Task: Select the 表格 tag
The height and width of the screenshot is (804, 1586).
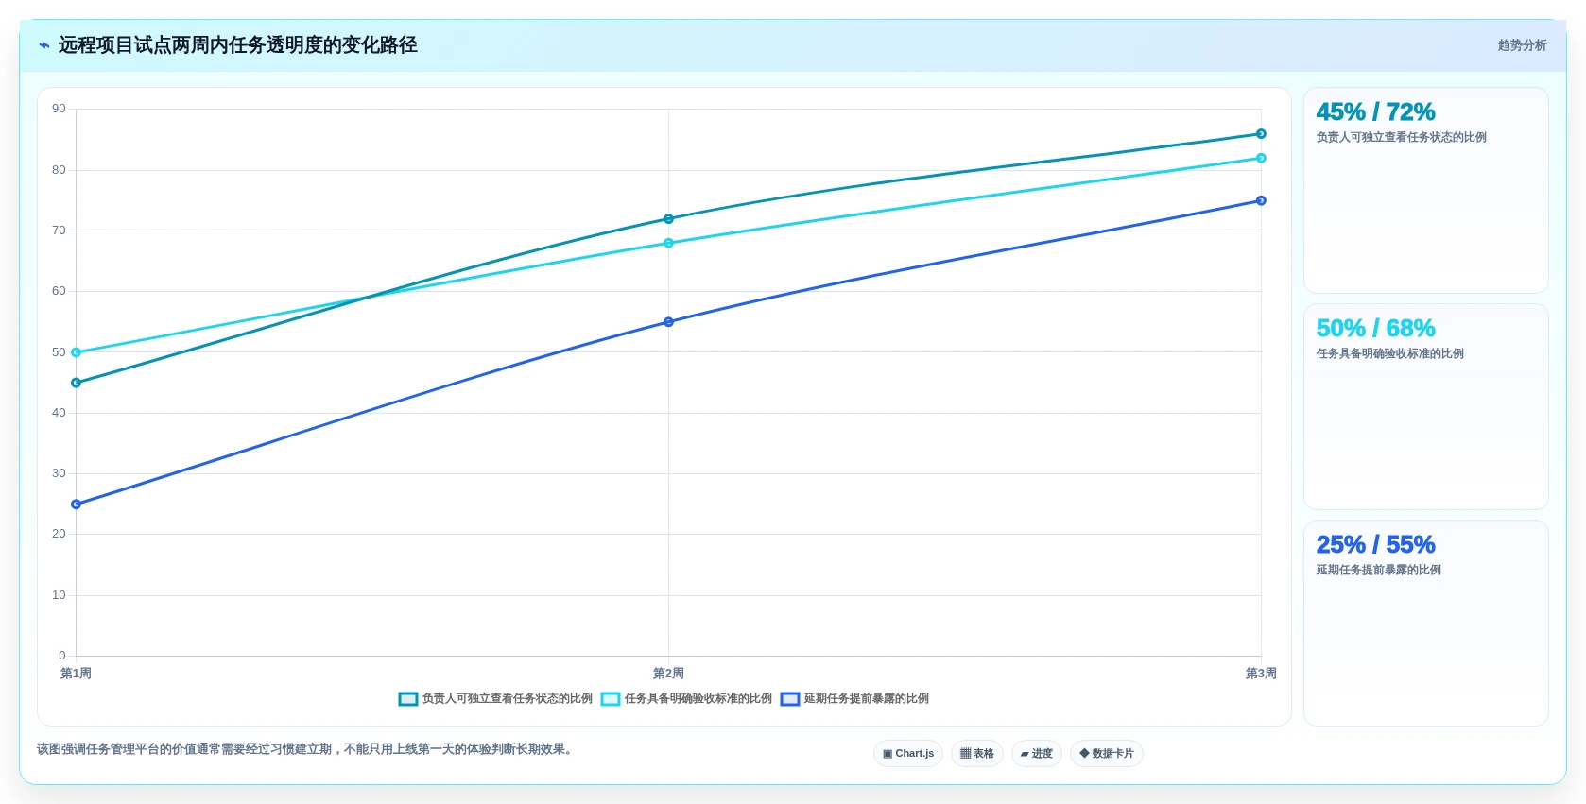Action: coord(977,754)
